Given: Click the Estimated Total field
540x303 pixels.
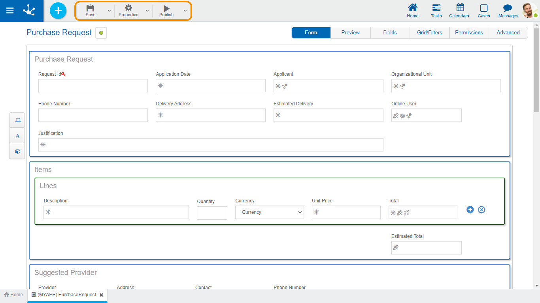Looking at the screenshot, I should (x=427, y=248).
